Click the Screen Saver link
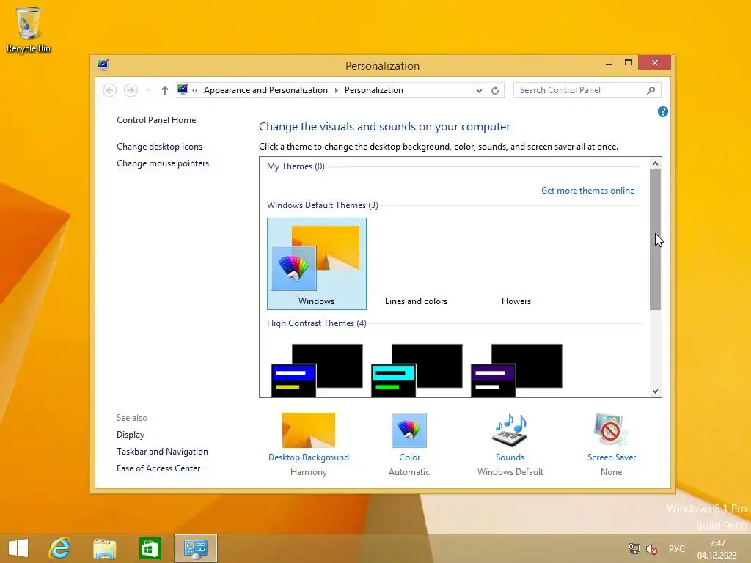 coord(612,457)
